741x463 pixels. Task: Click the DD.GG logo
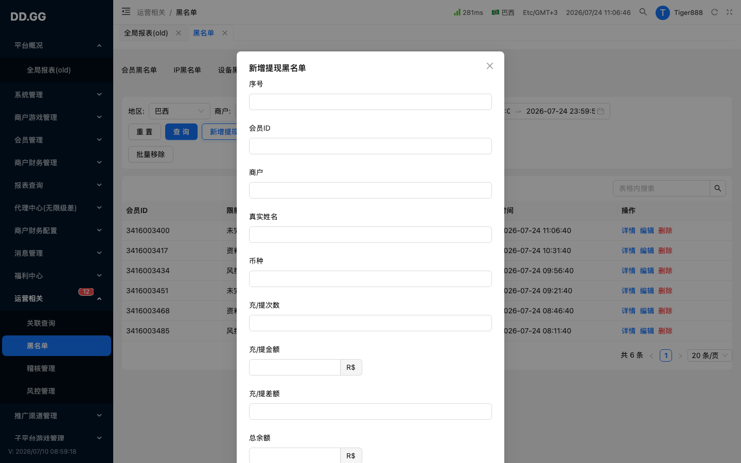tap(28, 16)
